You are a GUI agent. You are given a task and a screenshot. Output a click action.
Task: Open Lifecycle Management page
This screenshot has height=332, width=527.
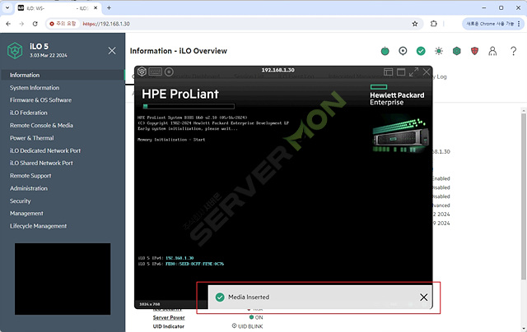point(39,226)
